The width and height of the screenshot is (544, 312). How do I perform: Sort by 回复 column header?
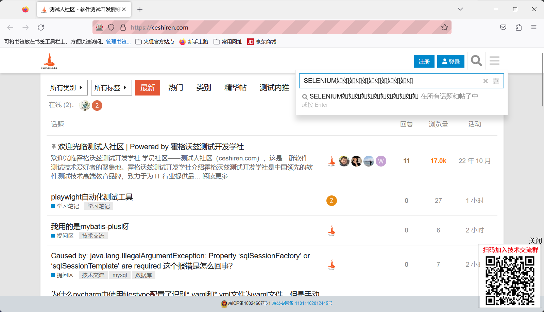[406, 124]
